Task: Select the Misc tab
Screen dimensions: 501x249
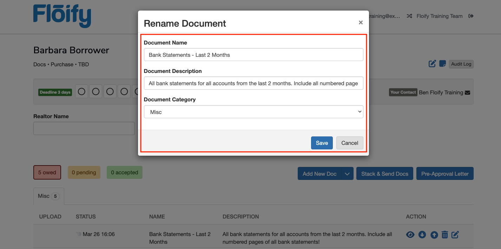Action: point(48,196)
